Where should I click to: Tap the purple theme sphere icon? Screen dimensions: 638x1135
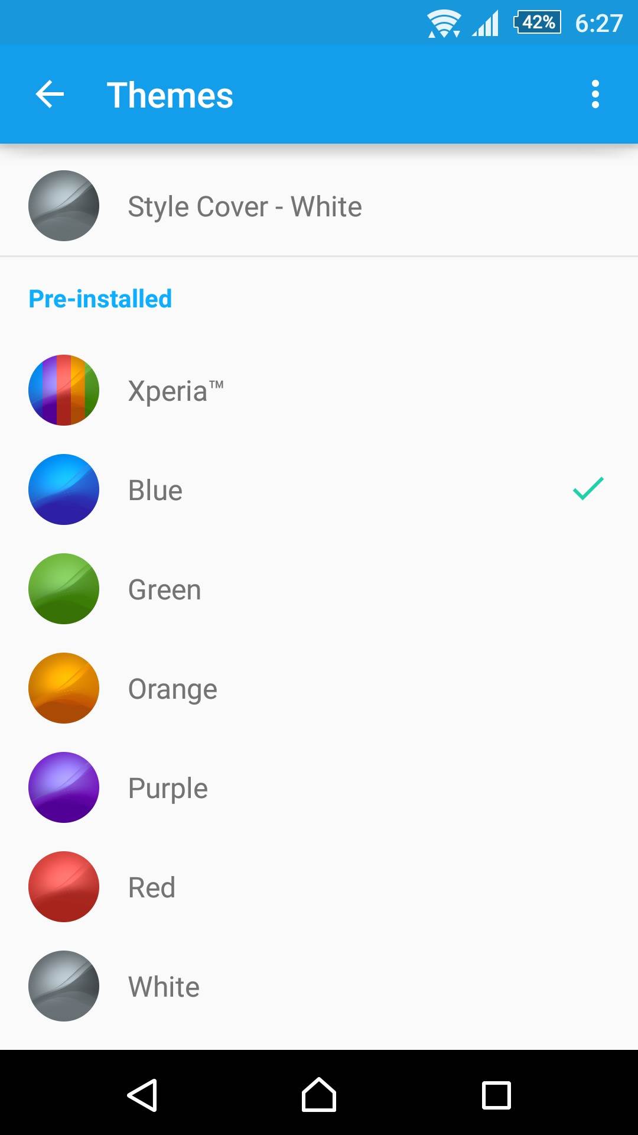64,787
